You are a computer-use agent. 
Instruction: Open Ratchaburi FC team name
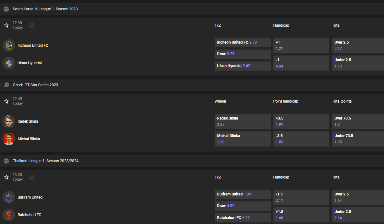tap(30, 215)
